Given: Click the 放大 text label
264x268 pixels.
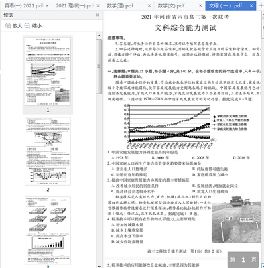Looking at the screenshot, I should coord(17,26).
